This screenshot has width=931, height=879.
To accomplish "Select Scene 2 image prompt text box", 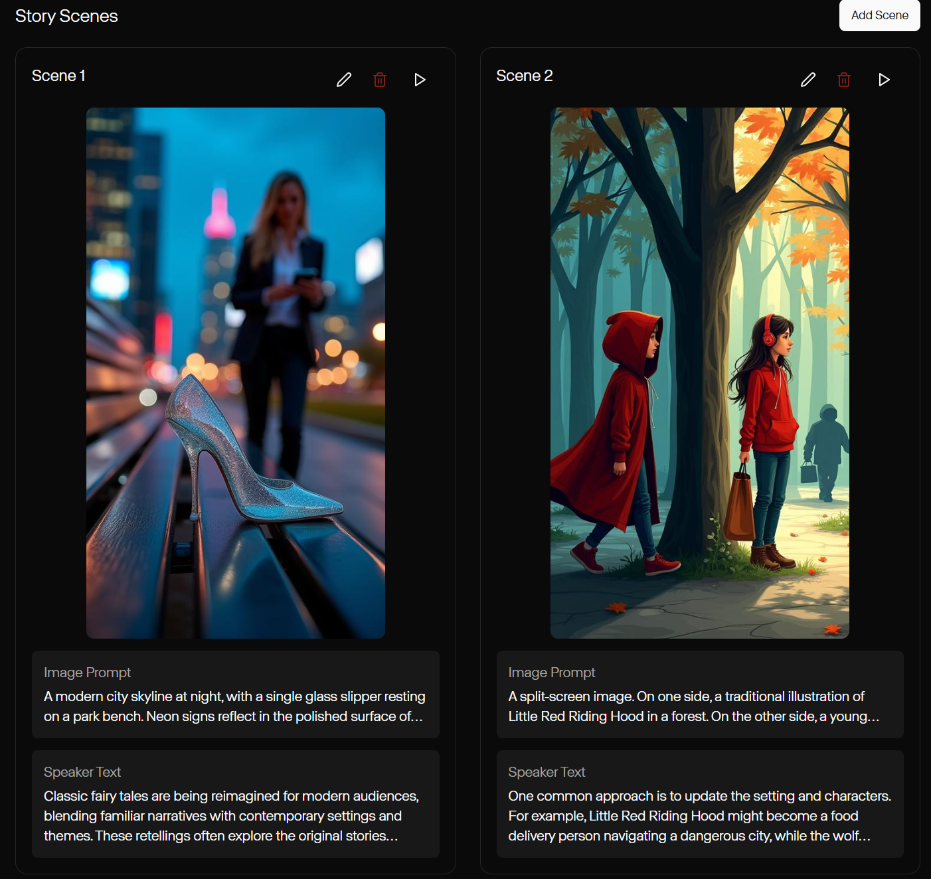I will point(700,694).
